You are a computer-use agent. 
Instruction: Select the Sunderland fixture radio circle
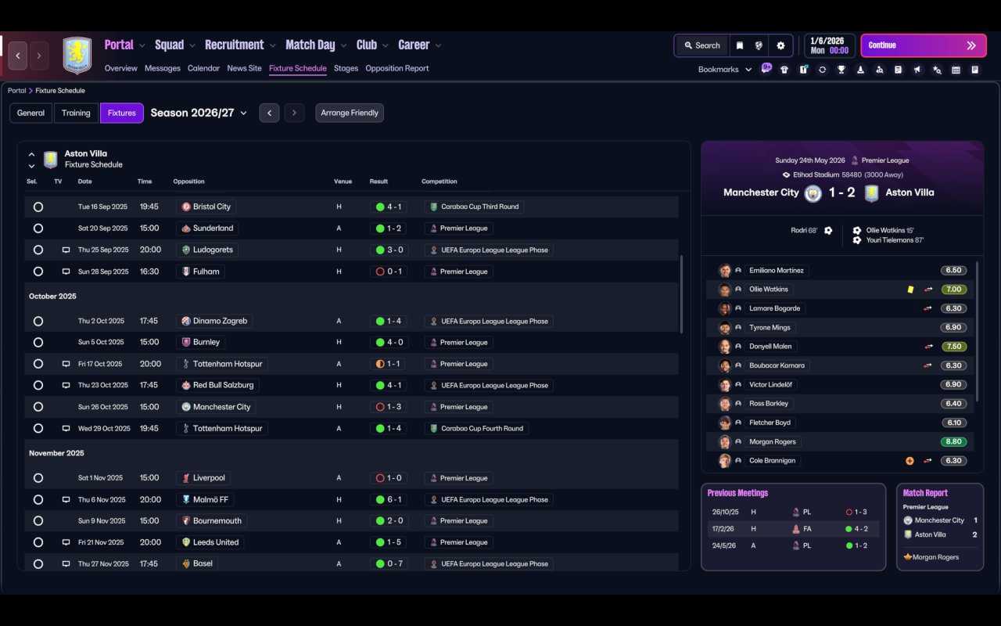tap(38, 228)
